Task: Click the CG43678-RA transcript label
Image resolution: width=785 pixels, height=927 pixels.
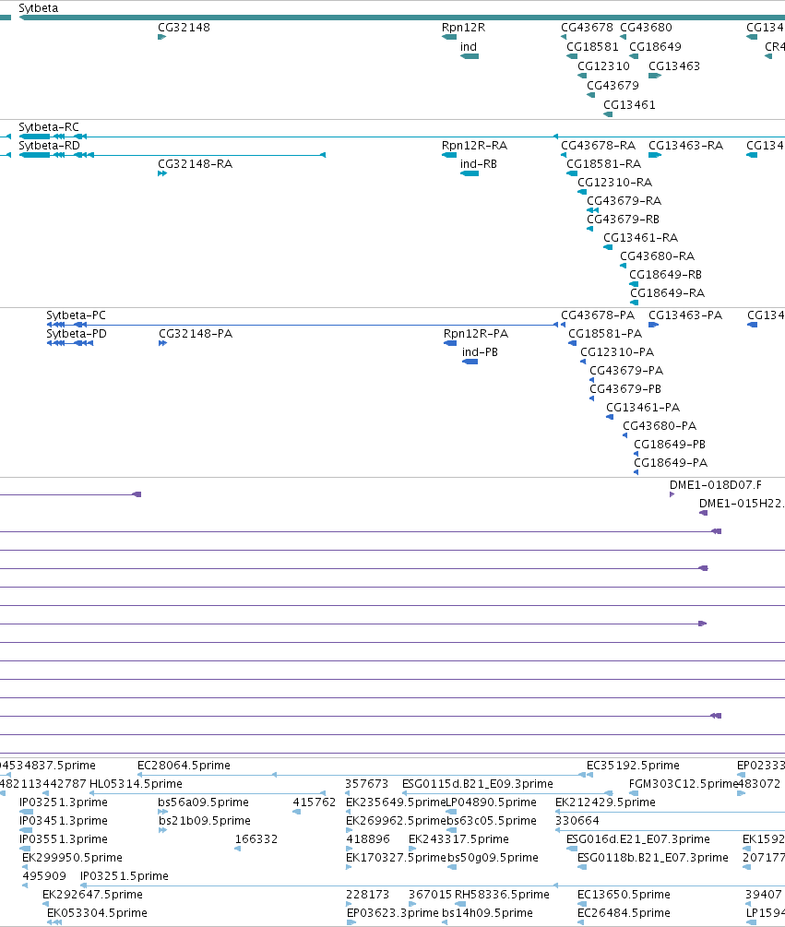Action: pos(598,146)
